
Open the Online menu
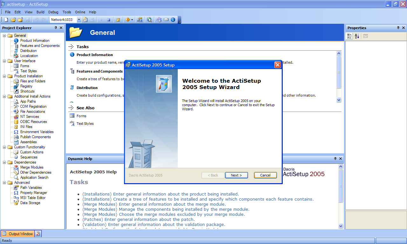80,12
